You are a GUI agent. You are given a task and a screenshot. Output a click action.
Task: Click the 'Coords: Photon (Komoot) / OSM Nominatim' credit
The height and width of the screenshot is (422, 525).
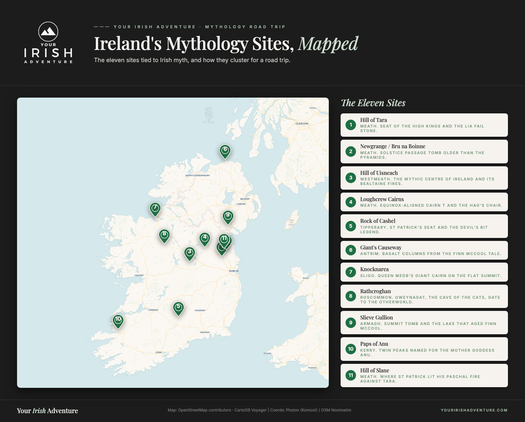tap(311, 410)
